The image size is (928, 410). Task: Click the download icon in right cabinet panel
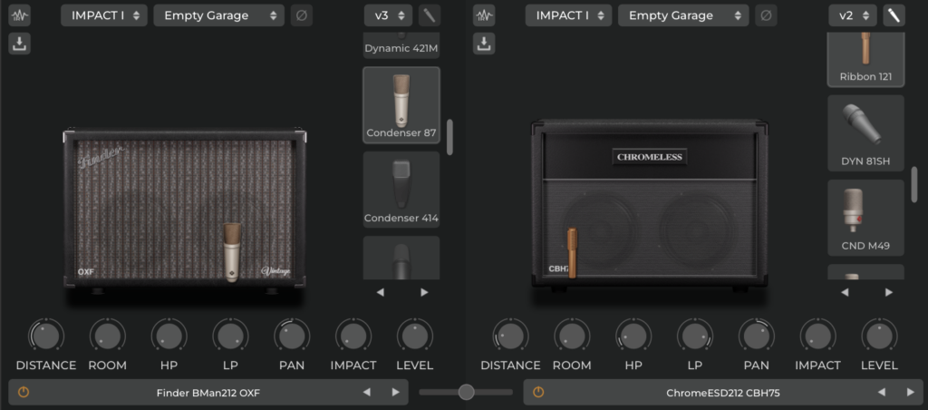tap(485, 43)
